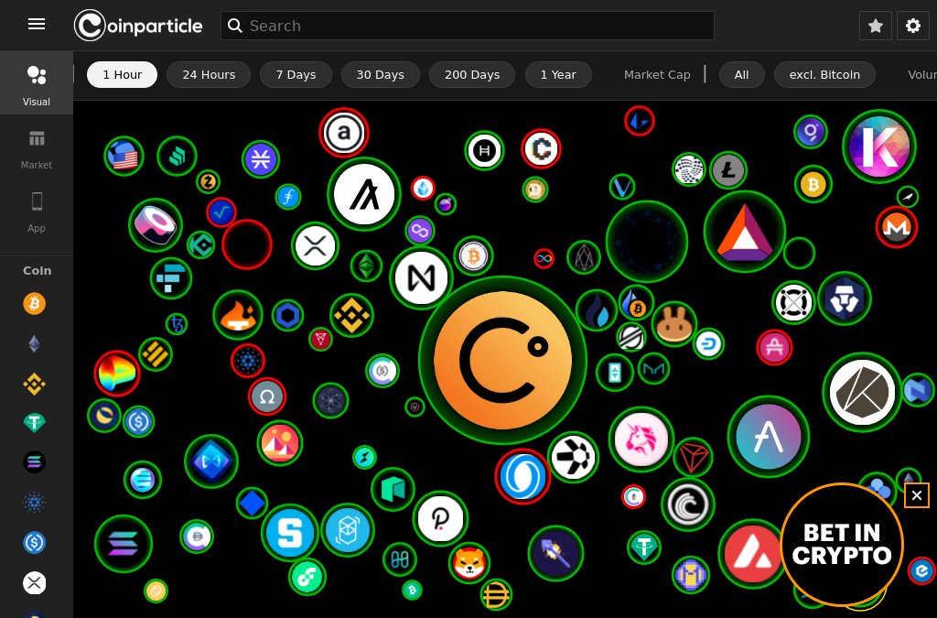The width and height of the screenshot is (937, 618).
Task: Select the 7 Days timeframe
Action: tap(296, 75)
